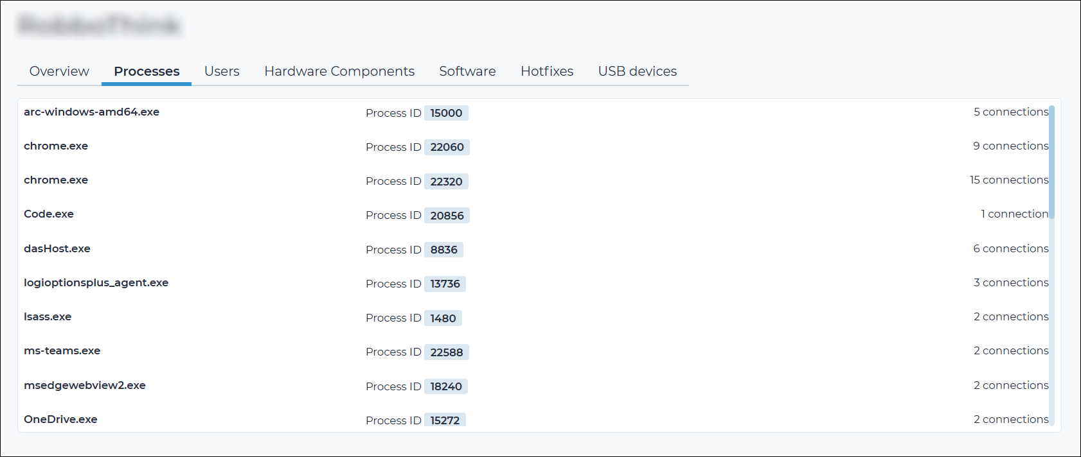This screenshot has height=457, width=1081.
Task: Click Process ID badge 15000
Action: coord(446,113)
